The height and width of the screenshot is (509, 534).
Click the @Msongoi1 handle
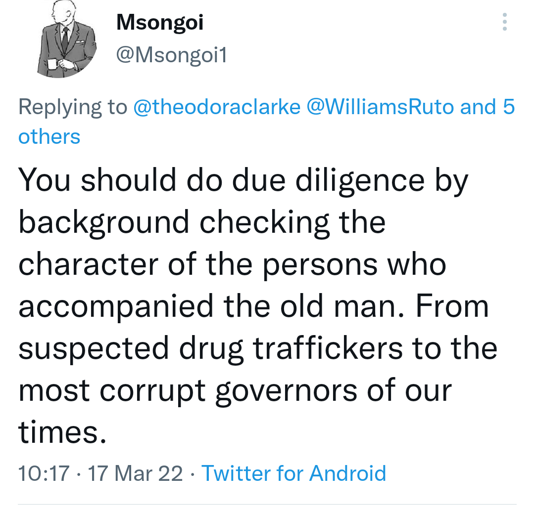[171, 55]
